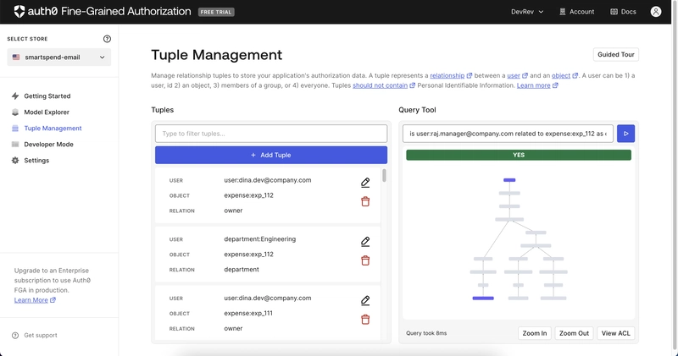Viewport: 678px width, 356px height.
Task: Edit the department:Engineering tuple
Action: [365, 242]
